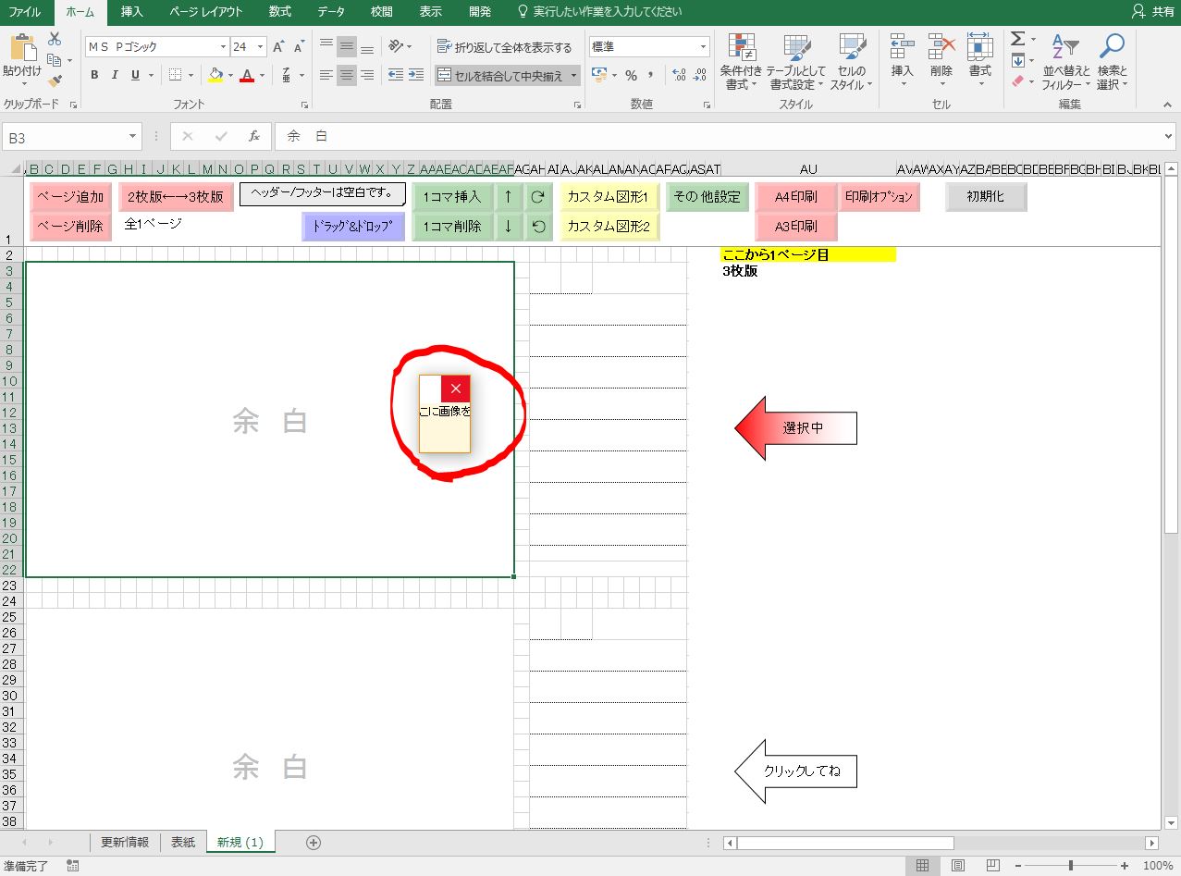Click the Format Painter brush icon

(x=55, y=81)
